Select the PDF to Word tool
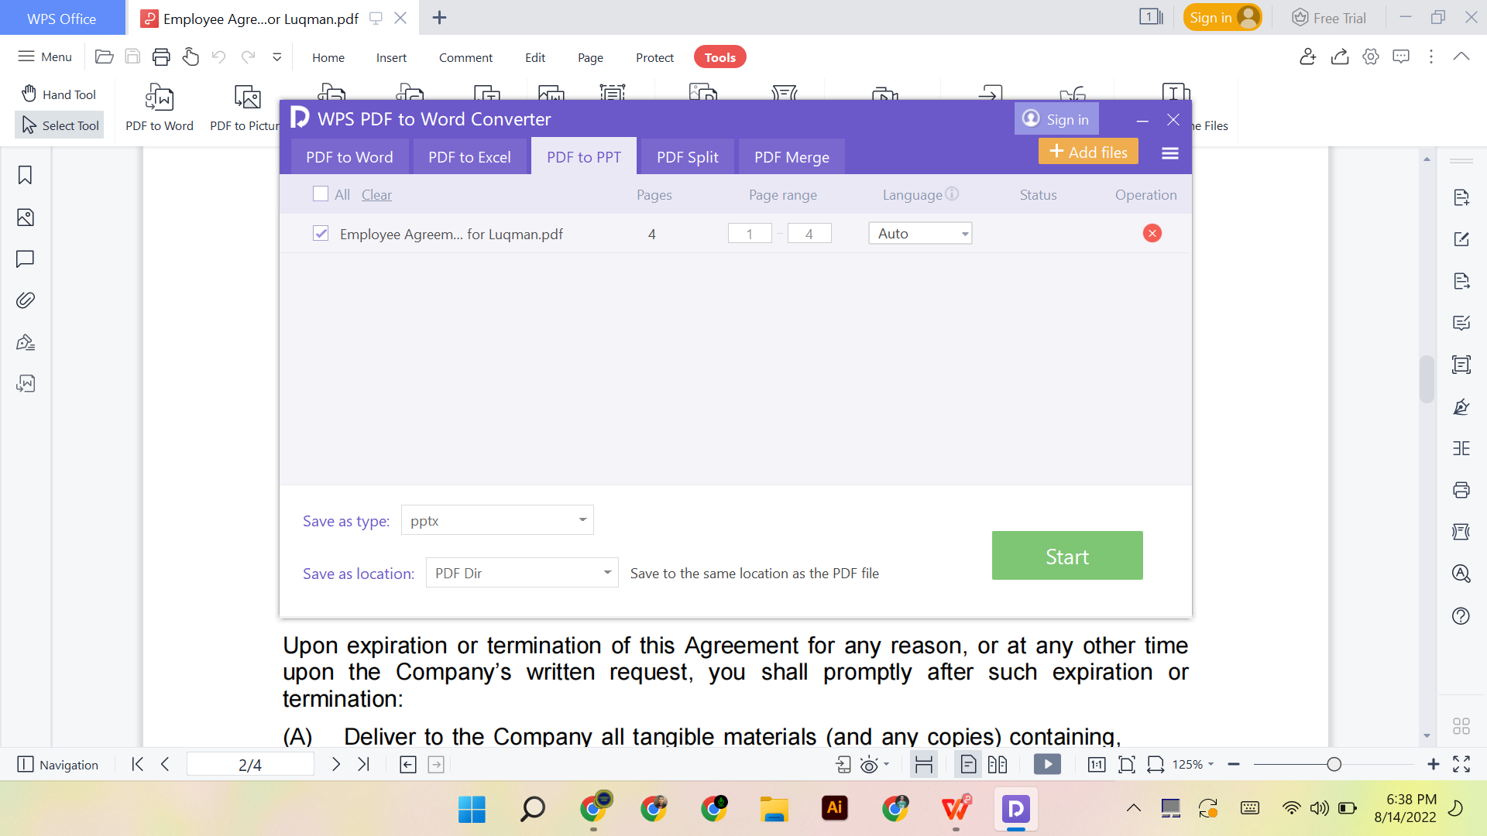Viewport: 1487px width, 836px height. (x=159, y=108)
